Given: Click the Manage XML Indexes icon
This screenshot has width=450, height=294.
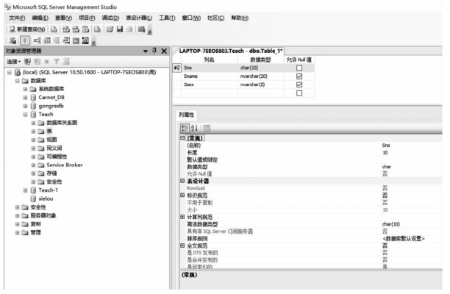Looking at the screenshot, I should (x=66, y=40).
